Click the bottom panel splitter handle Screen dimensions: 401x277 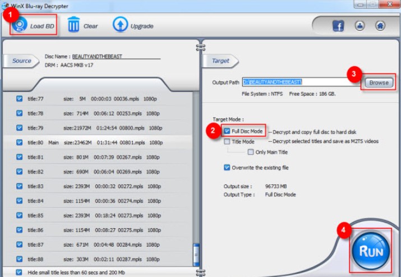click(201, 273)
